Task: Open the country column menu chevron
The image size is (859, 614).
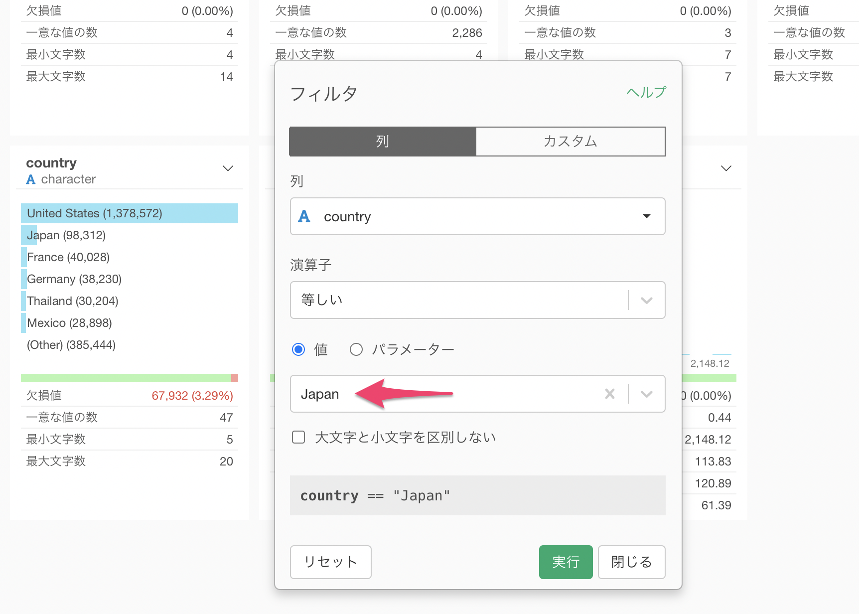Action: coord(228,168)
